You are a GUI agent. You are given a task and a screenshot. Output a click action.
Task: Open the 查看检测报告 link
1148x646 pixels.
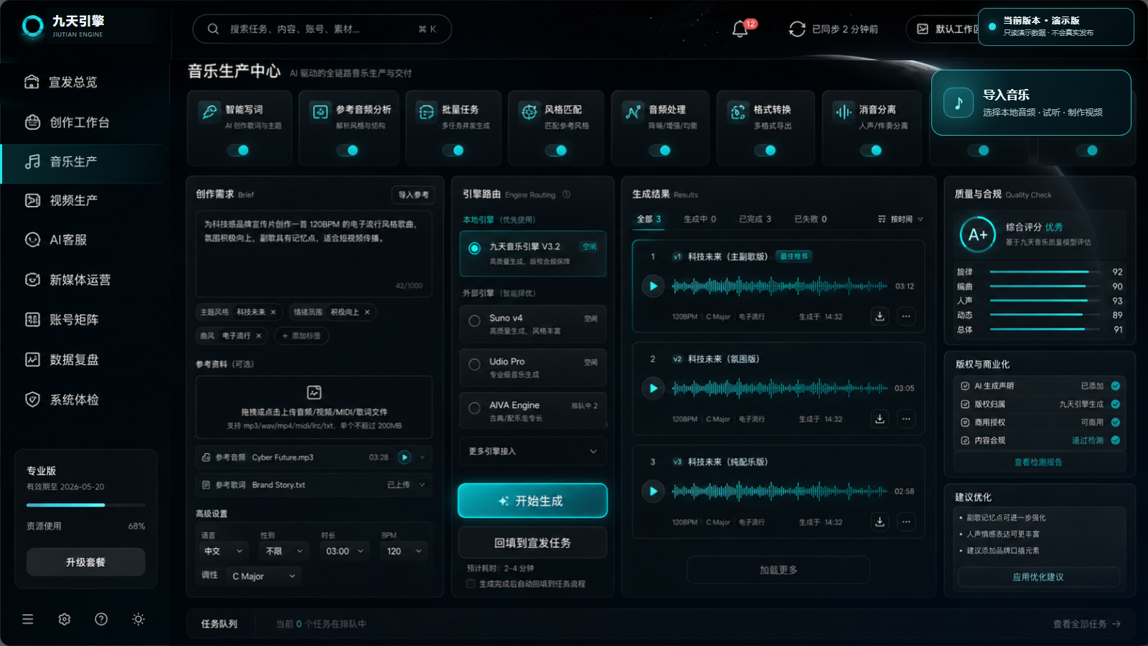pyautogui.click(x=1038, y=462)
